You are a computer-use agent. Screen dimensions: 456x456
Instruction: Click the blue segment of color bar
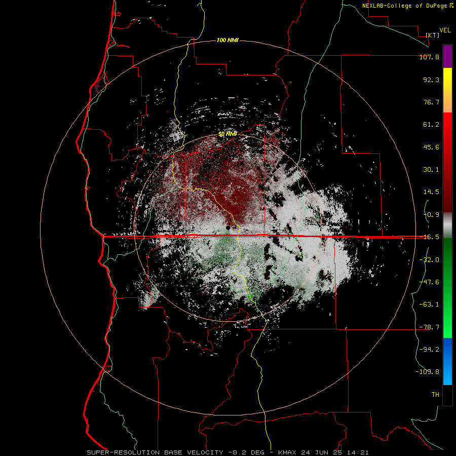(x=447, y=361)
